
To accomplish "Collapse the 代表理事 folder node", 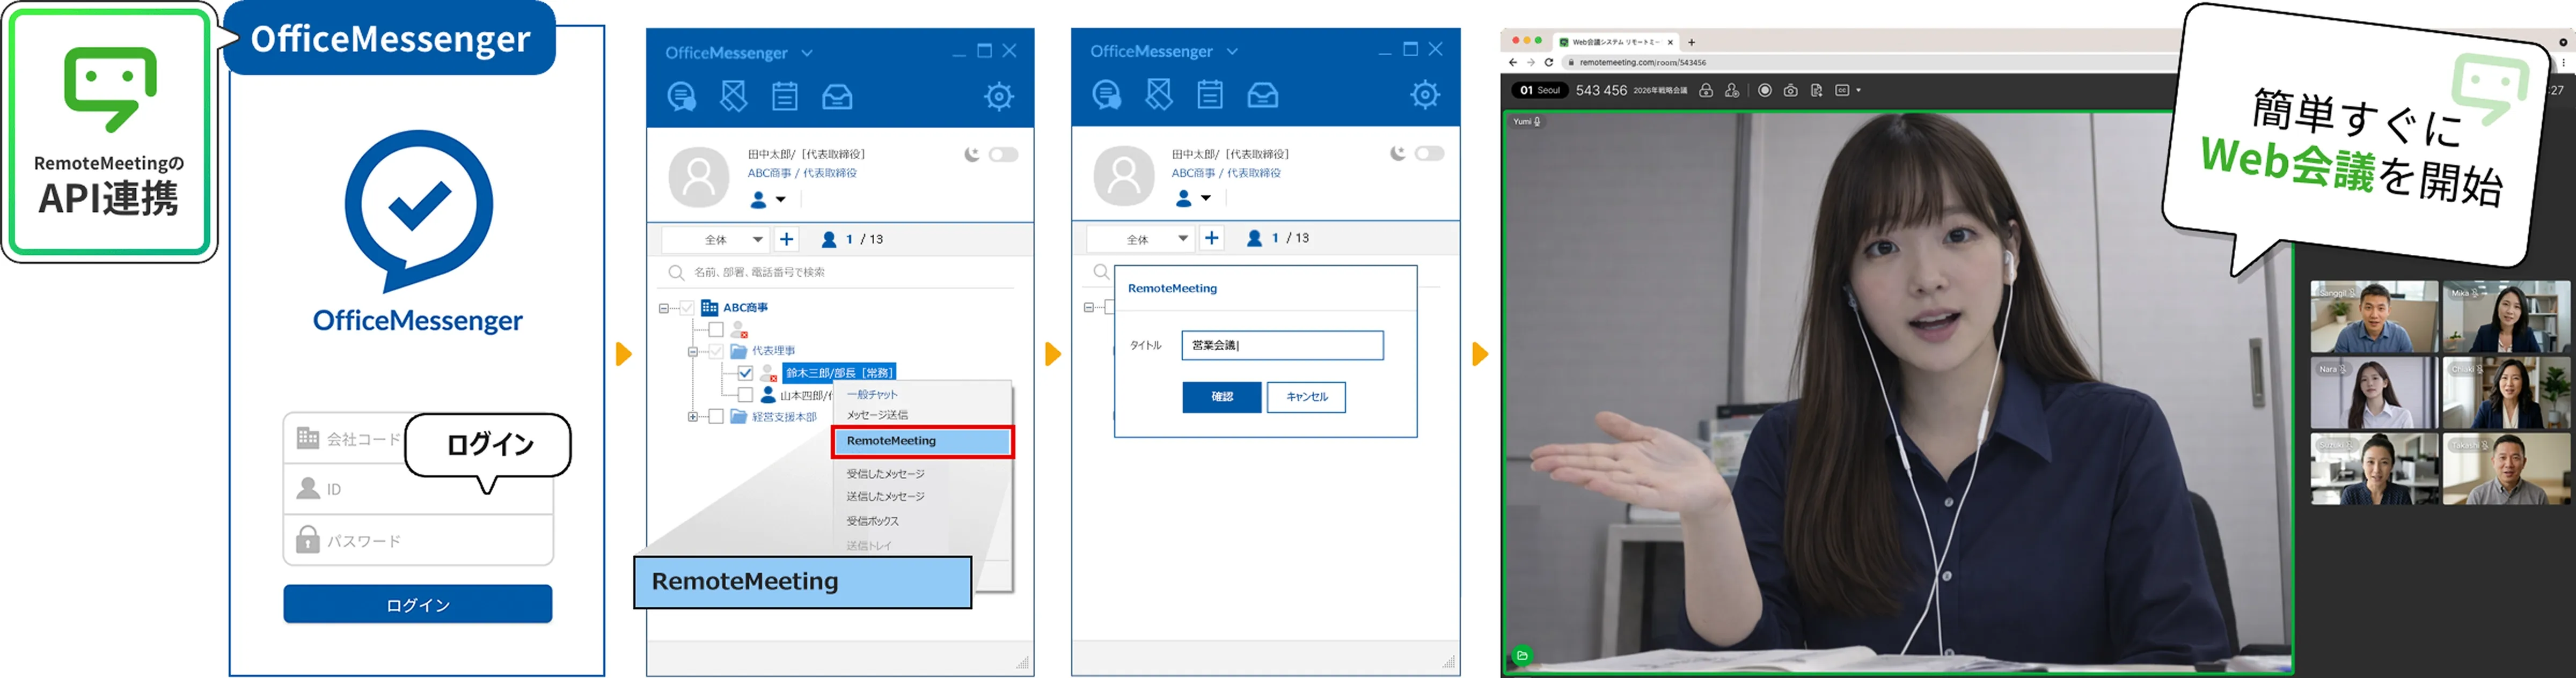I will point(693,351).
